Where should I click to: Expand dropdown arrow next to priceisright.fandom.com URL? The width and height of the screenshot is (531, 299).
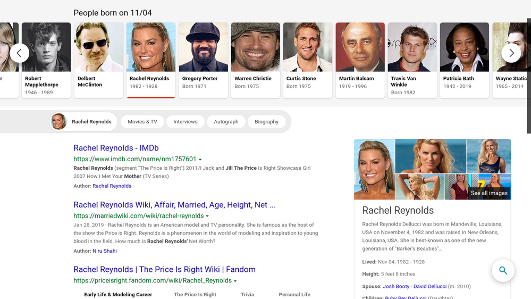pos(235,281)
